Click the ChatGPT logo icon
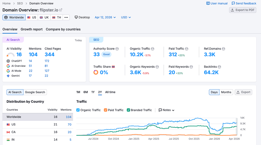Screen dimensions: 261x145 pyautogui.click(x=8, y=61)
